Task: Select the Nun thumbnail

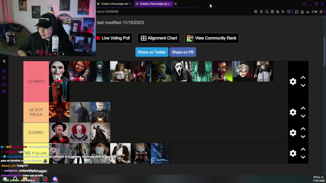Action: click(x=100, y=71)
